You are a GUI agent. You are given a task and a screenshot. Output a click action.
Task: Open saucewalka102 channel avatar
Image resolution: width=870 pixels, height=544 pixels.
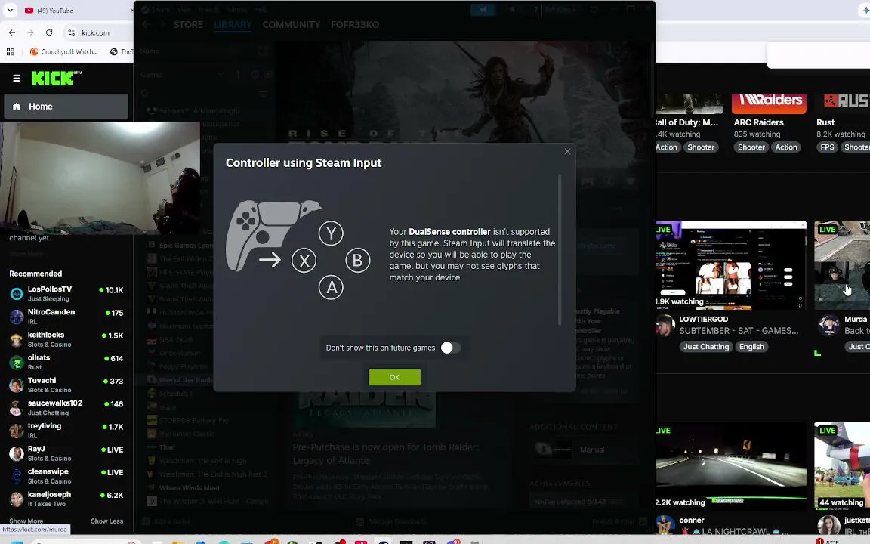coord(17,407)
